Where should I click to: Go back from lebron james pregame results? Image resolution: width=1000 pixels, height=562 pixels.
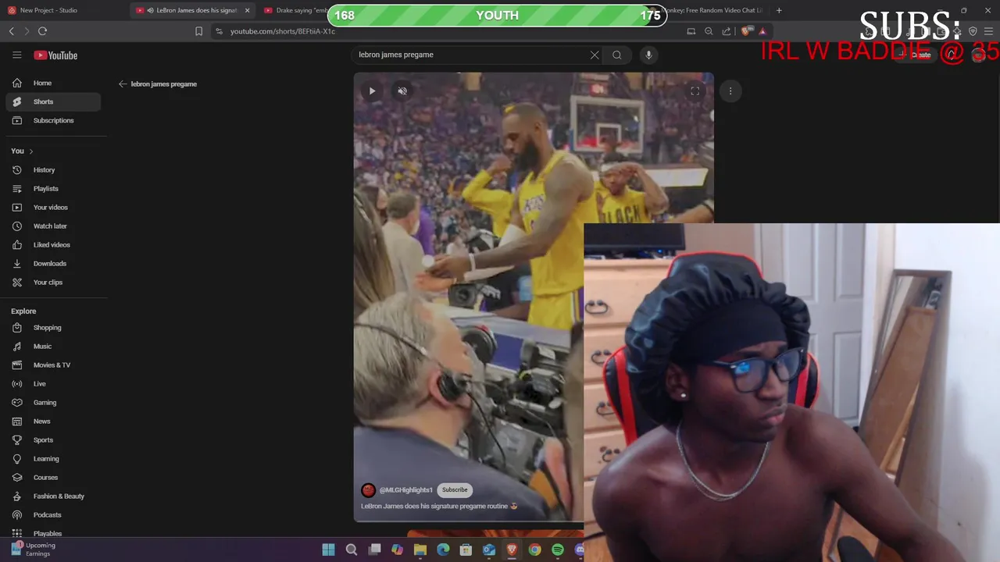[123, 84]
